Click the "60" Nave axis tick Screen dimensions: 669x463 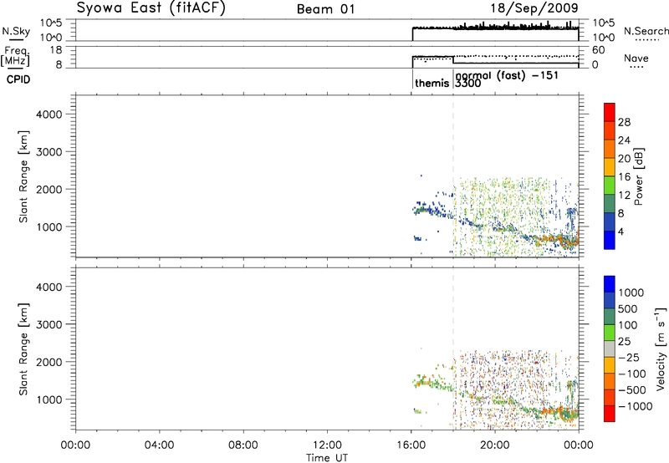point(599,50)
